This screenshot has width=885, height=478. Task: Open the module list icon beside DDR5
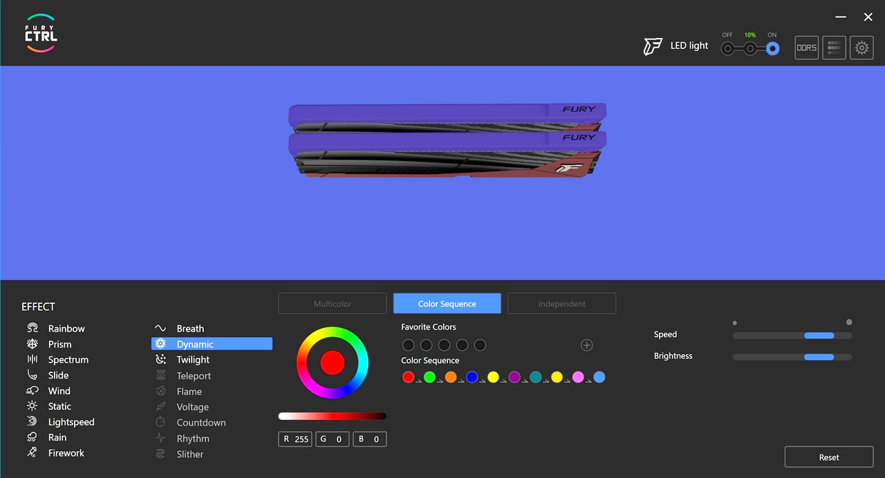835,48
